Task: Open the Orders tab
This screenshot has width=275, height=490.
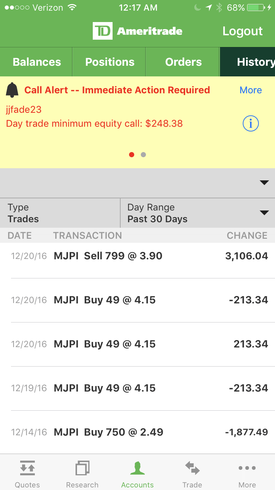Action: (x=183, y=62)
